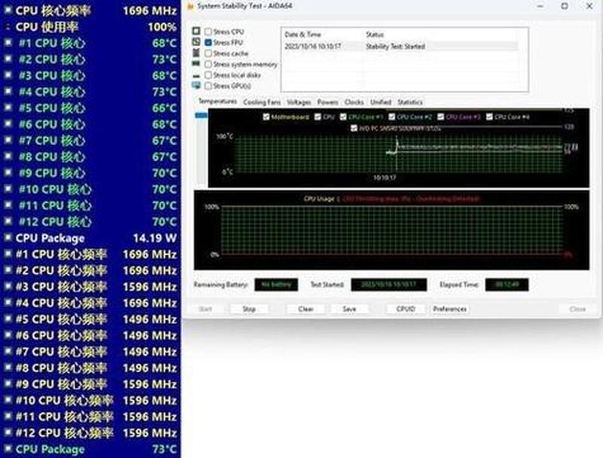The image size is (603, 458).
Task: Click the icon next to #1 CPU 核心 68°C
Action: [x=8, y=43]
